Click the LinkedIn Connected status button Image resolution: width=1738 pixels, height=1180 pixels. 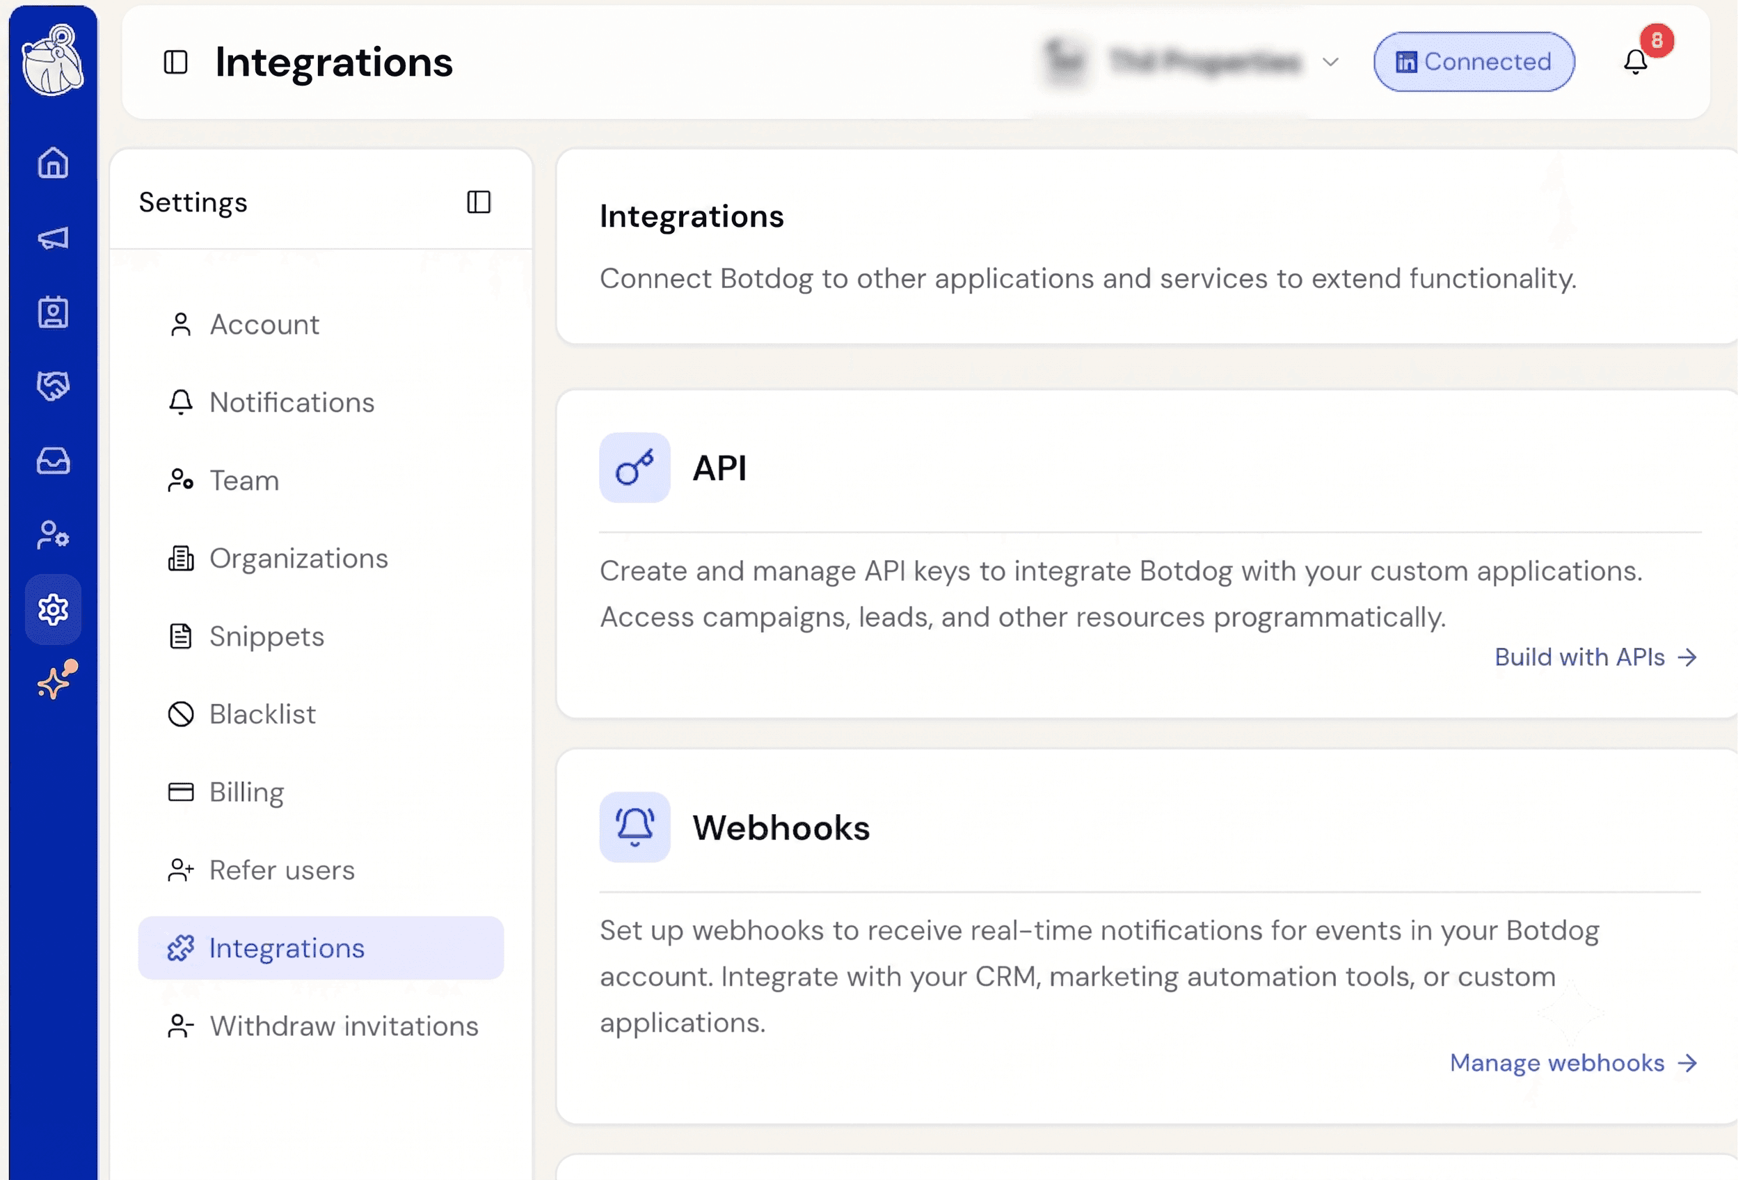(x=1473, y=62)
